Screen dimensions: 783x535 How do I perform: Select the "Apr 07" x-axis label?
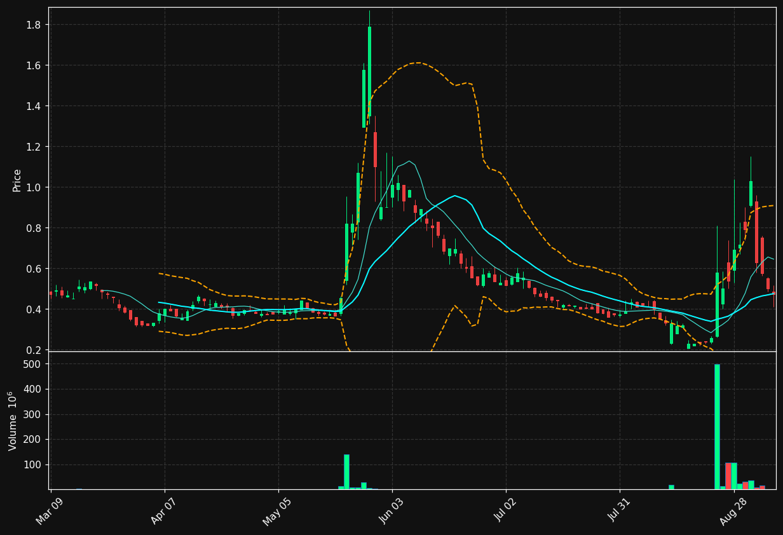coord(164,510)
